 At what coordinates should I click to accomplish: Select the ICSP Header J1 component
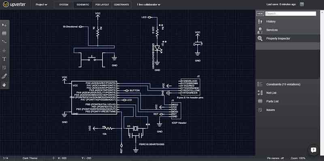point(176,111)
